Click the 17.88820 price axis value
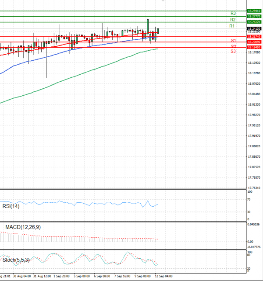 [x=254, y=146]
